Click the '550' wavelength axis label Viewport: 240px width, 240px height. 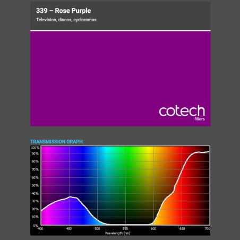[125, 228]
